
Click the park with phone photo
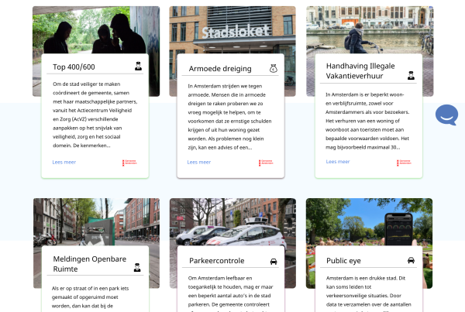coord(369,222)
